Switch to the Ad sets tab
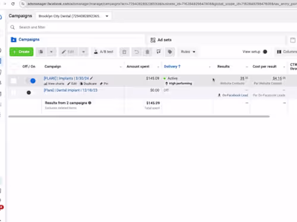The image size is (297, 222). pos(161,40)
